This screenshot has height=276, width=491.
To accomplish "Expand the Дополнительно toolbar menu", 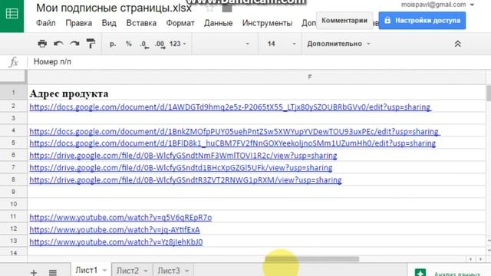I will 338,44.
